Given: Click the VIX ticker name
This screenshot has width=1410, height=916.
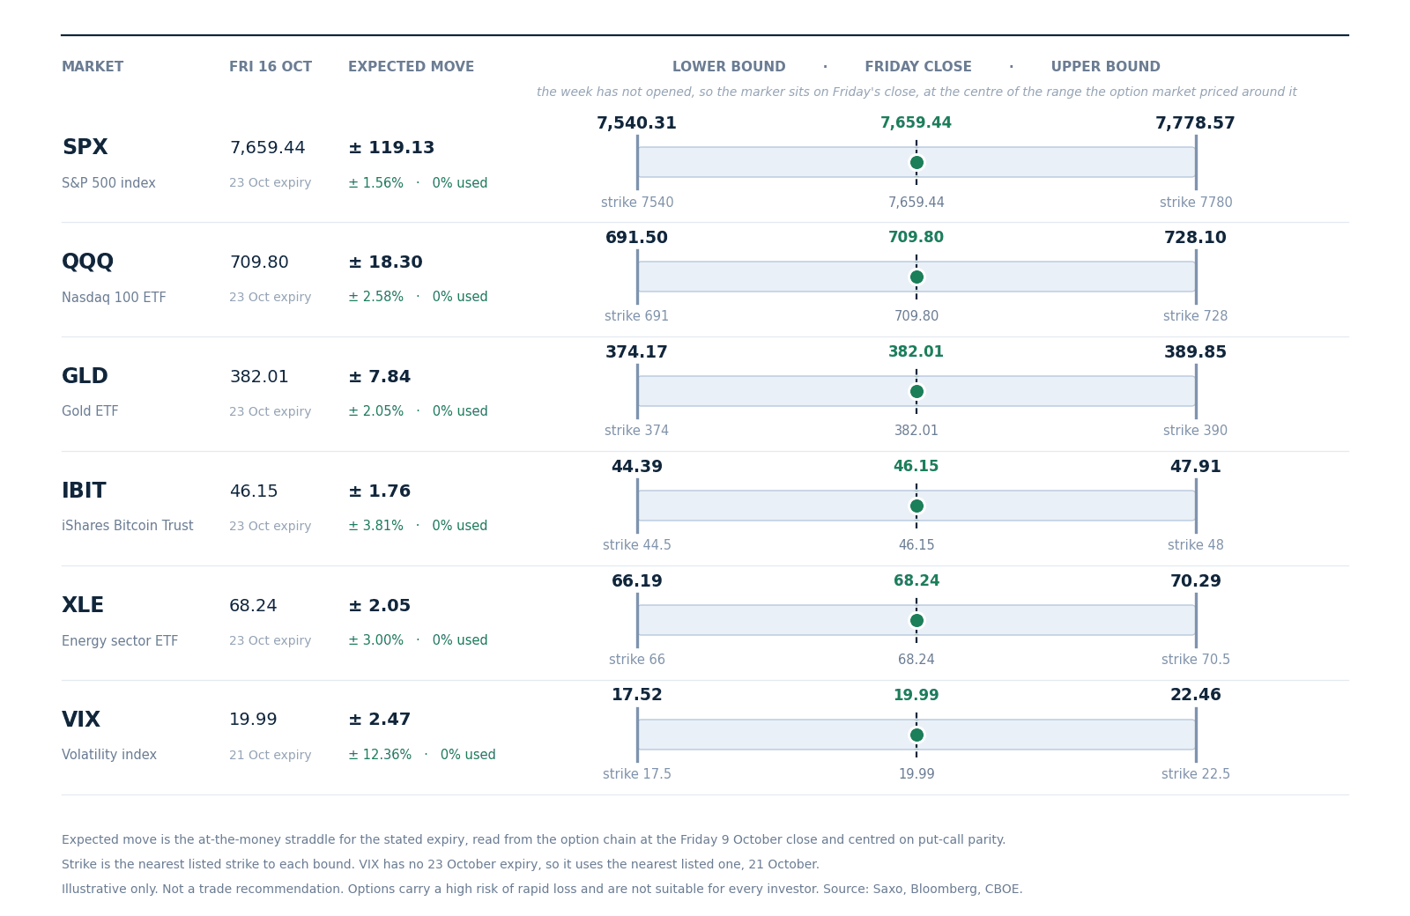Looking at the screenshot, I should 81,720.
